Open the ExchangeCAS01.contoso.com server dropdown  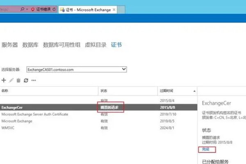tap(77, 70)
